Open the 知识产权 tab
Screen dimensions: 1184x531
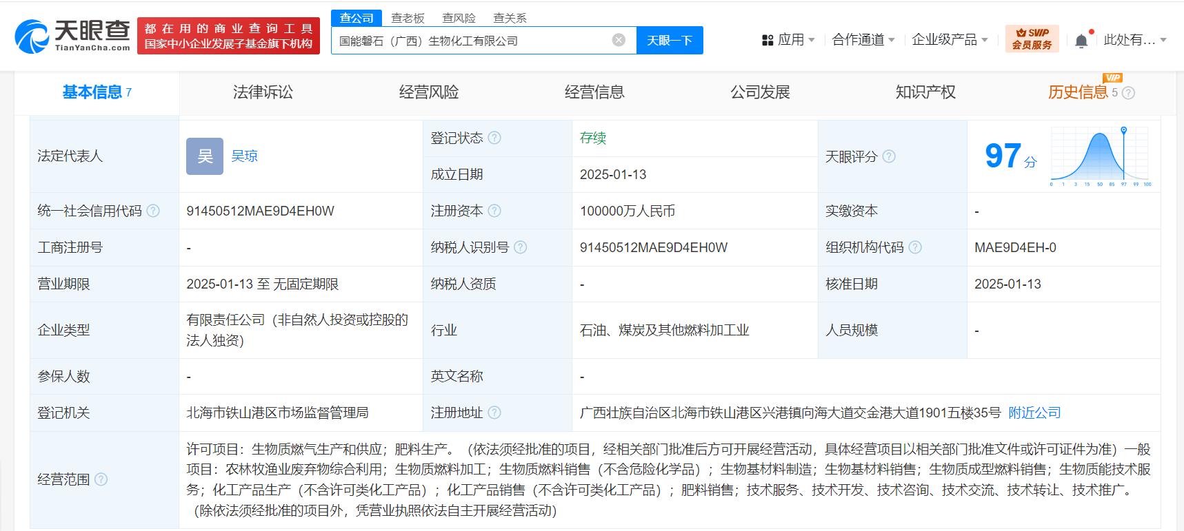925,92
